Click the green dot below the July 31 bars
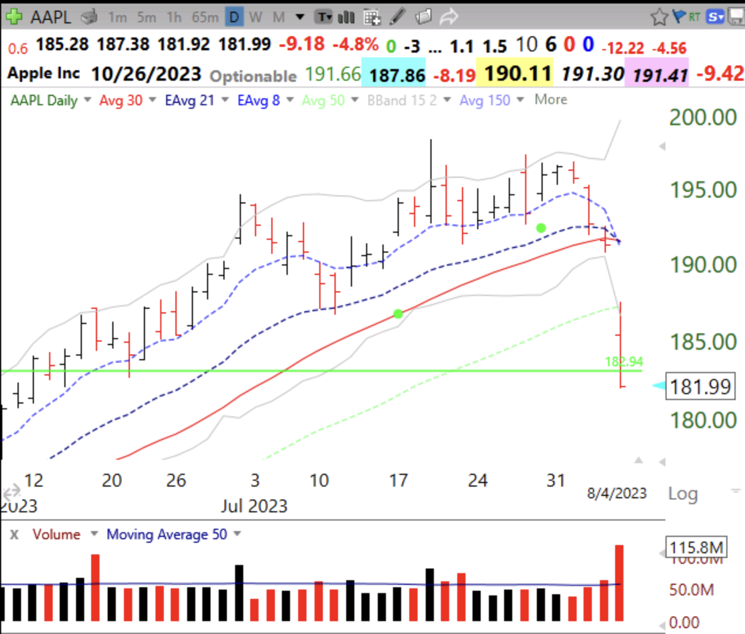 tap(541, 228)
